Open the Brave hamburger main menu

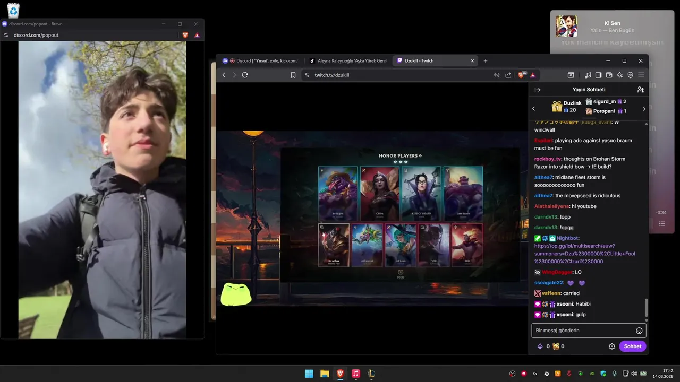tap(641, 75)
